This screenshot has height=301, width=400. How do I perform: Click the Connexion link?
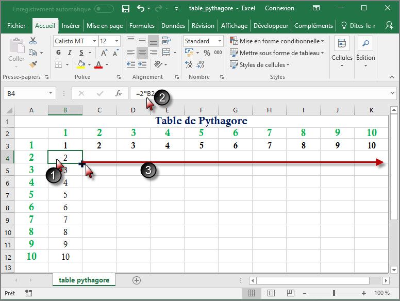pos(279,8)
